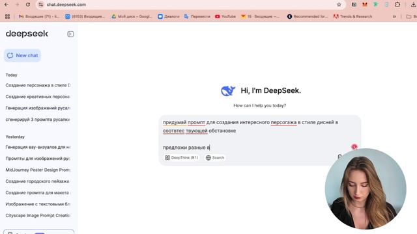Viewport: 417px width, 234px height.
Task: Open the YouTube bookmark
Action: click(x=225, y=16)
